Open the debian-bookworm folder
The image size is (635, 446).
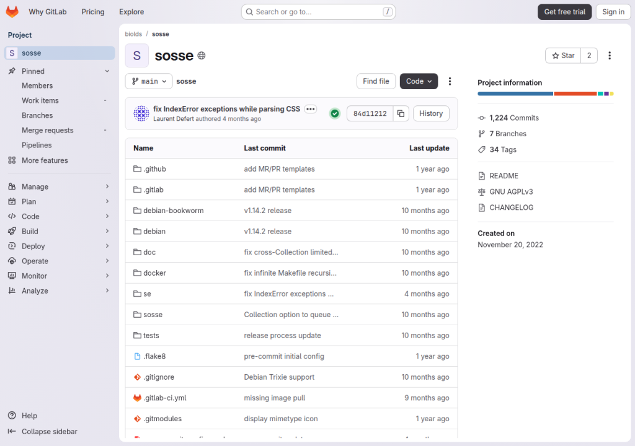point(174,211)
